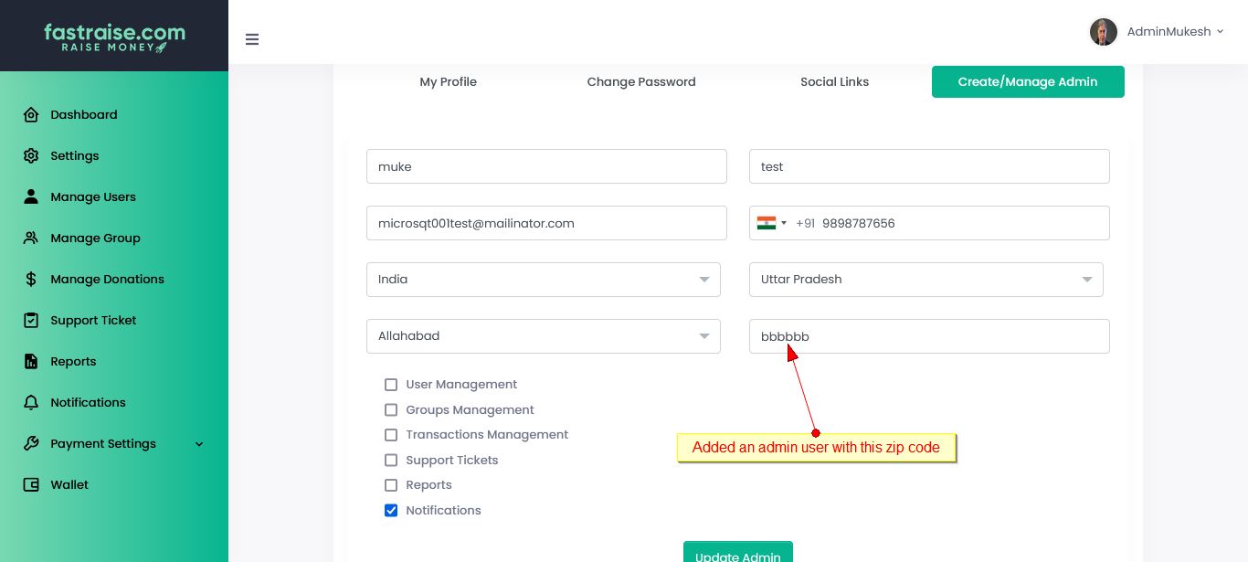Open the India country dropdown

543,280
